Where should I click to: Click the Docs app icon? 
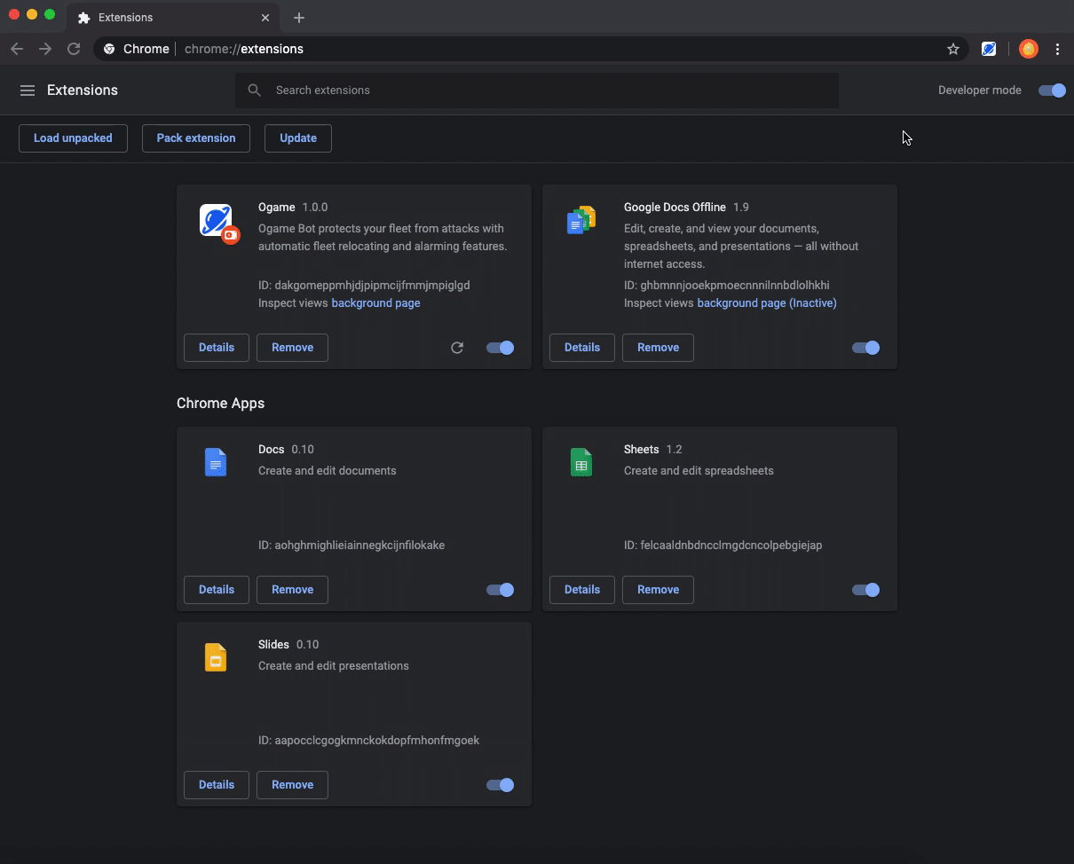click(x=216, y=462)
